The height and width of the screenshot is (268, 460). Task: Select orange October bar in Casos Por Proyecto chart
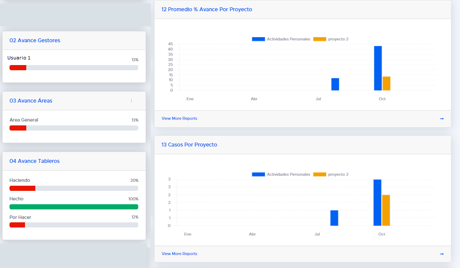(x=386, y=210)
